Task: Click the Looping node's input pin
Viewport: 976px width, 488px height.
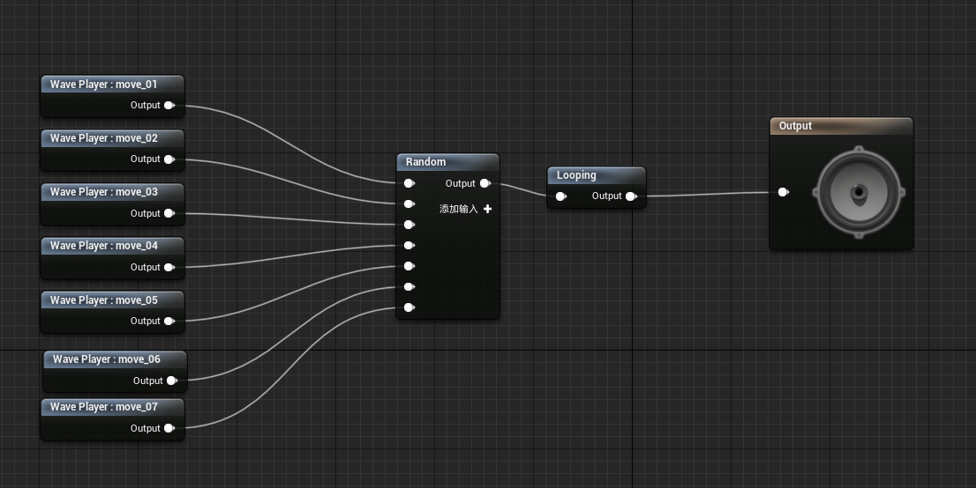Action: tap(560, 196)
